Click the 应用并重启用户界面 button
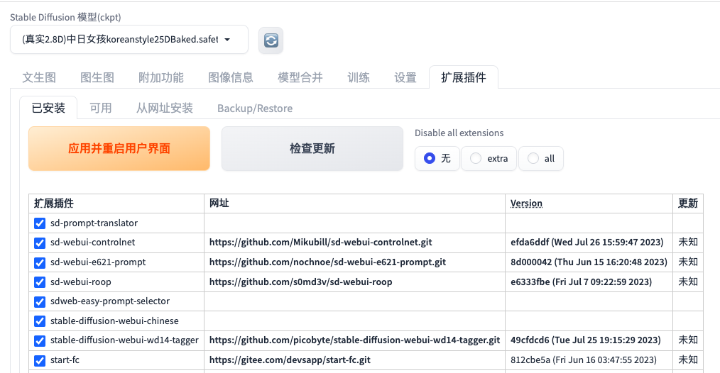720x373 pixels. 119,149
